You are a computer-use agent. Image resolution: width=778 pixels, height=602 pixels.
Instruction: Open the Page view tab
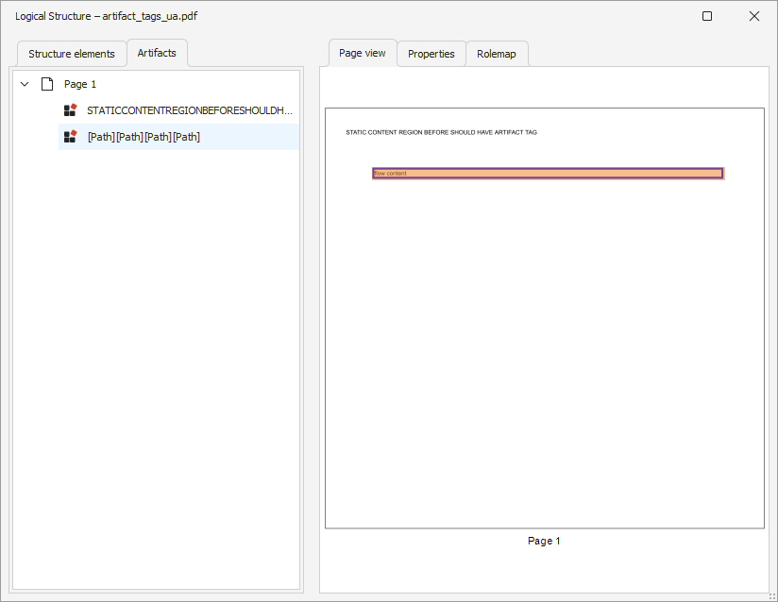click(x=363, y=53)
